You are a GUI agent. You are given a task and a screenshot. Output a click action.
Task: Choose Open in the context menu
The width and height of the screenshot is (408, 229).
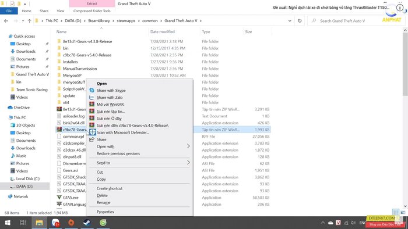click(102, 84)
